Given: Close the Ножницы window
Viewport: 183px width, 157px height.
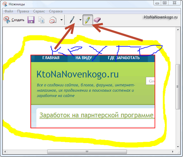Looking at the screenshot, I should click(x=175, y=3).
